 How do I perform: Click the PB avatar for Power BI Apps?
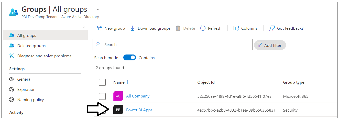coord(118,110)
